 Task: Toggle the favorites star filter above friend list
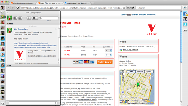1,12
